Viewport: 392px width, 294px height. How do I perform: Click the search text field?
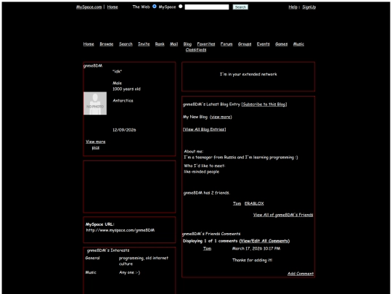point(207,7)
